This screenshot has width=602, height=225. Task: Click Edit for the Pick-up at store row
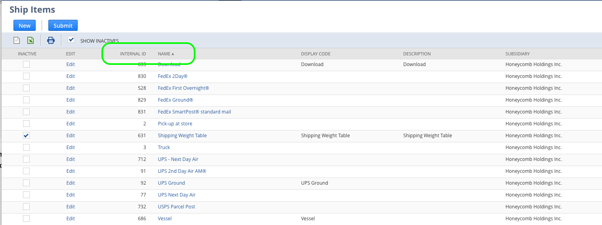tap(71, 124)
